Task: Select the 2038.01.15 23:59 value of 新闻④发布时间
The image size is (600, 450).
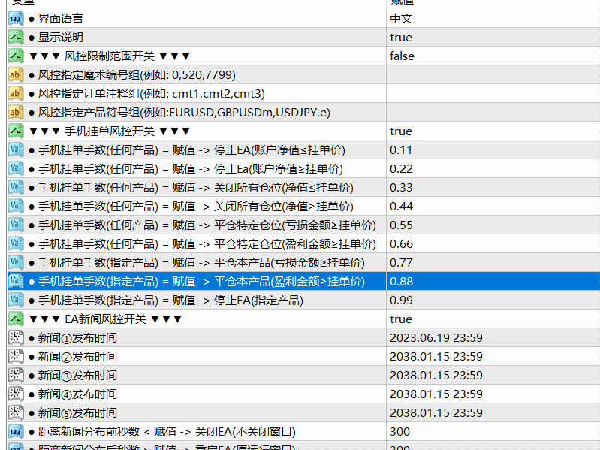Action: tap(436, 394)
